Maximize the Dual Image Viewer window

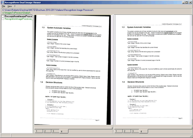pos(186,2)
